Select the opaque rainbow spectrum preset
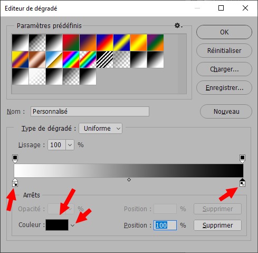 71,60
